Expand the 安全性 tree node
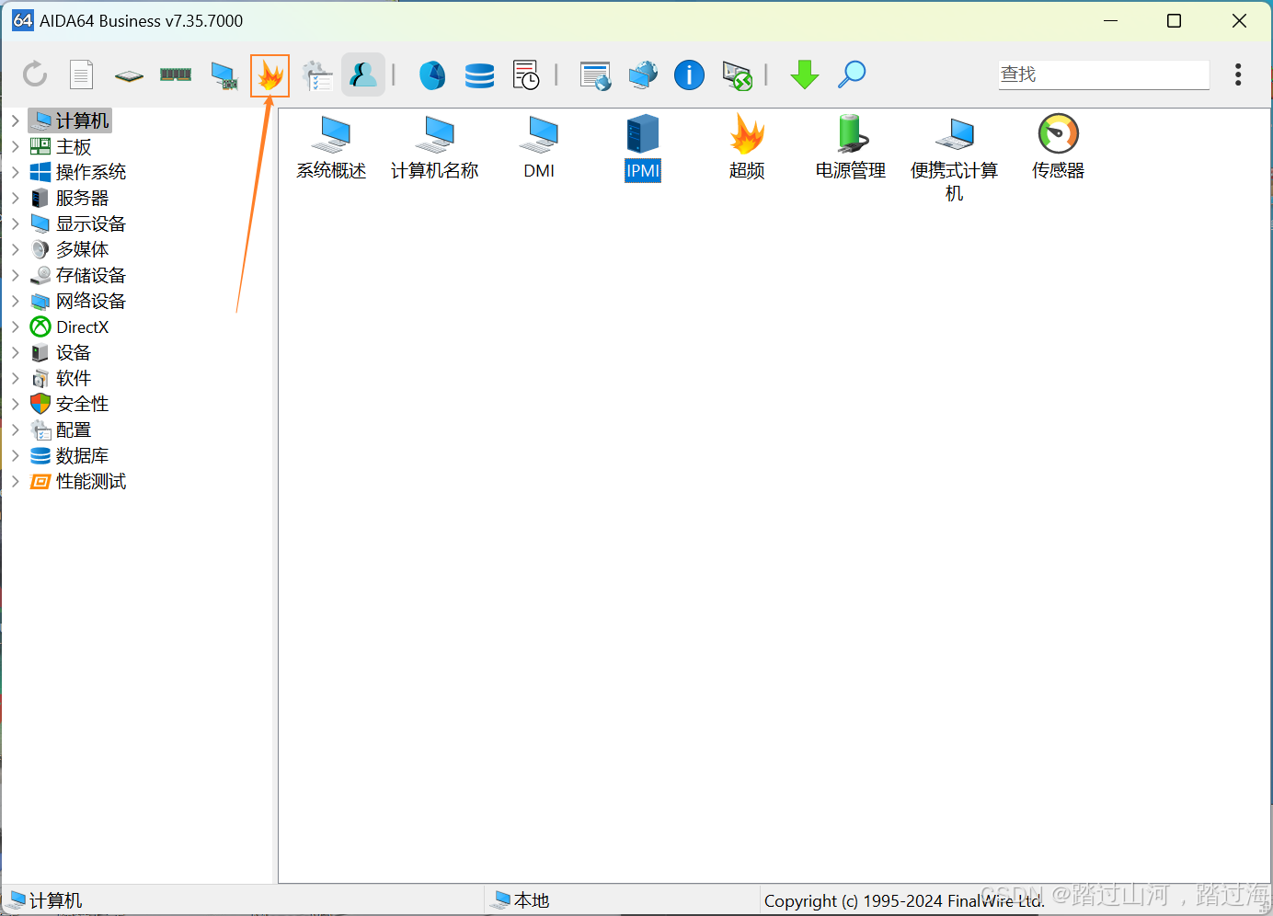Screen dimensions: 1273x916 pos(15,404)
